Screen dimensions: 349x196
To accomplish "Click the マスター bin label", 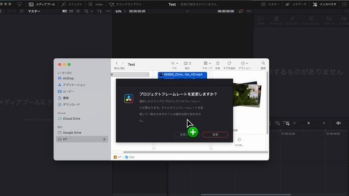I will coord(34,11).
